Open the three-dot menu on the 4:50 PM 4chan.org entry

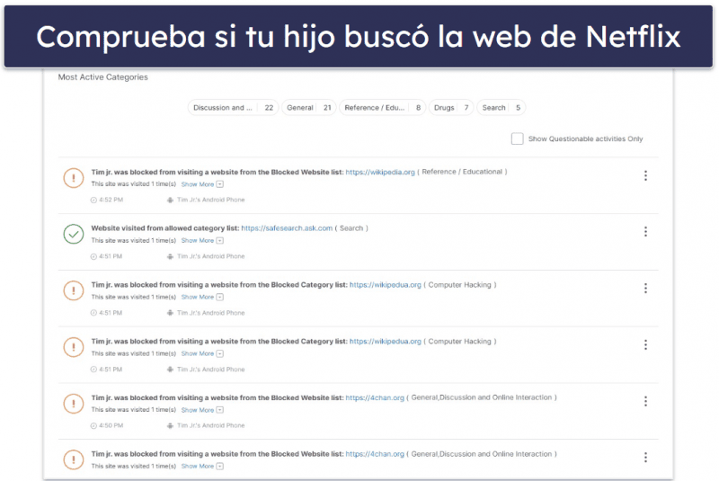pos(645,401)
